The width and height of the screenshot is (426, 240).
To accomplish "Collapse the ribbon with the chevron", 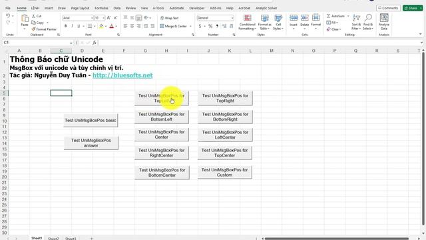I will [420, 34].
